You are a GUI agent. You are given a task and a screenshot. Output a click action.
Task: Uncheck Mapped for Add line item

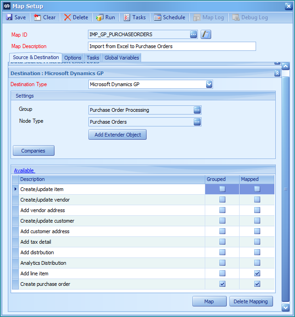coord(257,273)
